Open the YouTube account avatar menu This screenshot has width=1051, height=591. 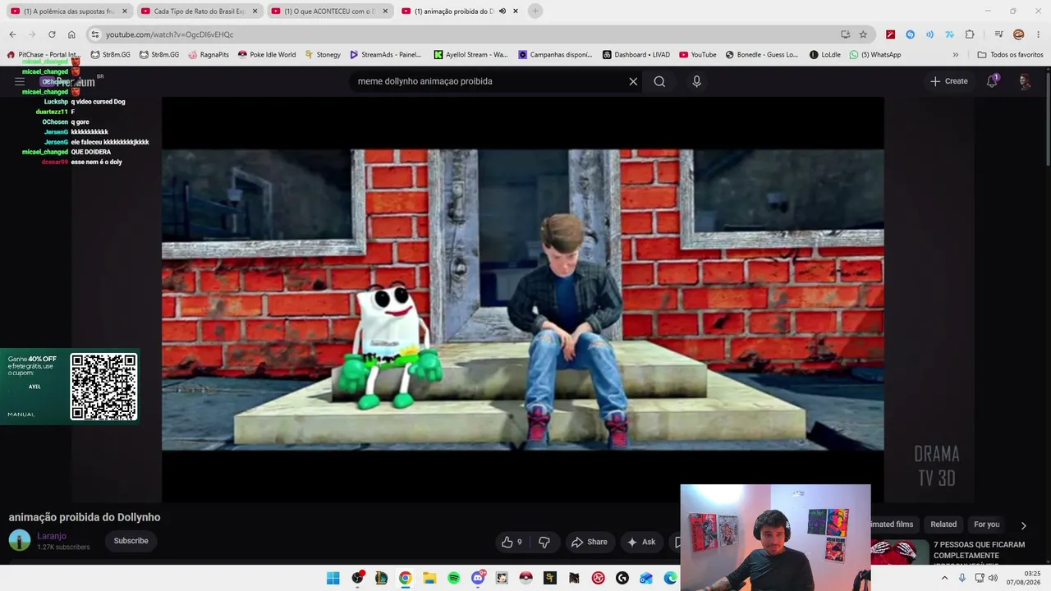(x=1024, y=81)
